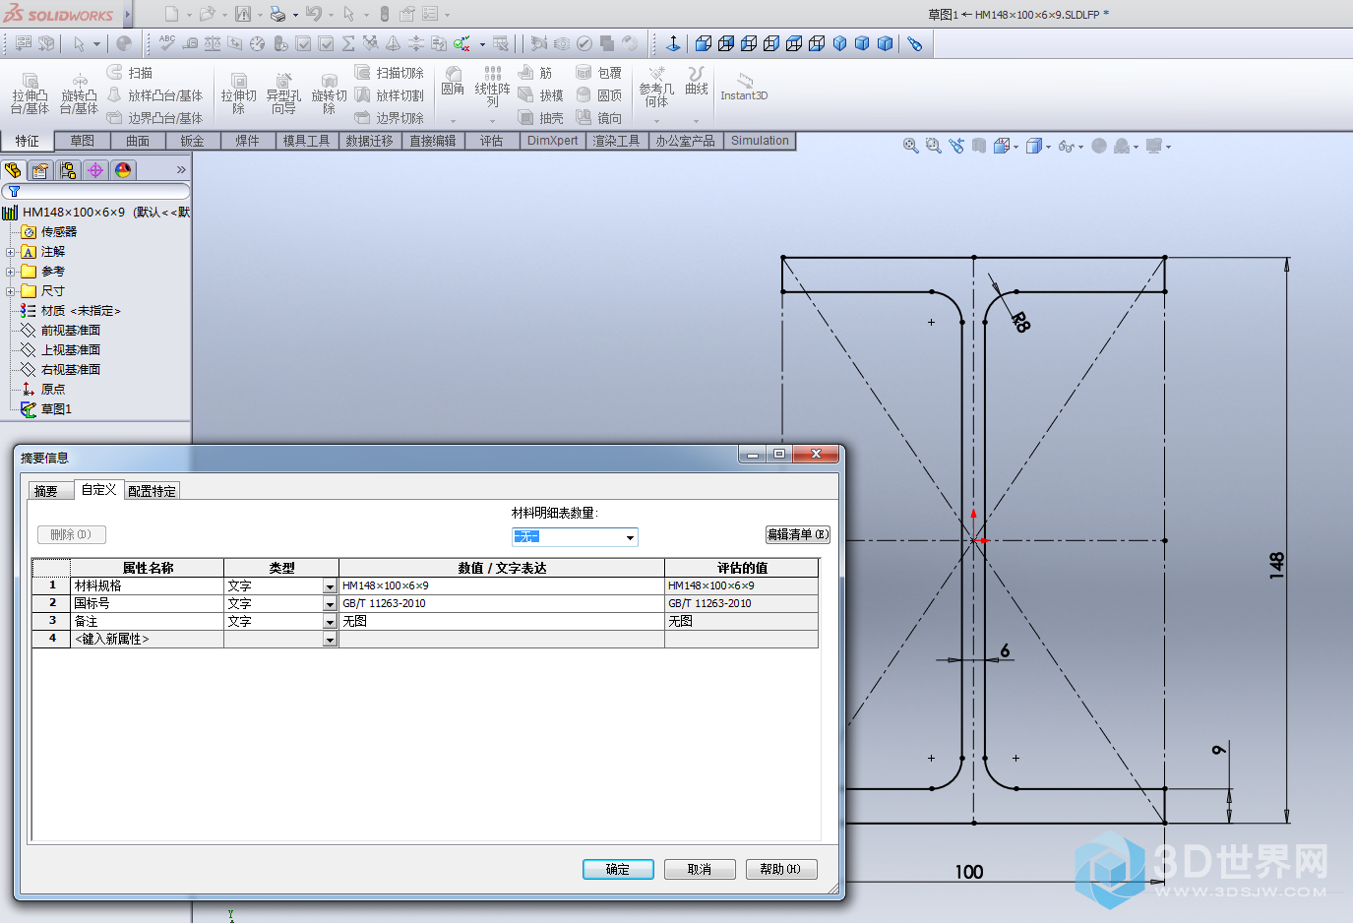The image size is (1353, 923).
Task: Open type dropdown for 备注 row
Action: click(330, 621)
